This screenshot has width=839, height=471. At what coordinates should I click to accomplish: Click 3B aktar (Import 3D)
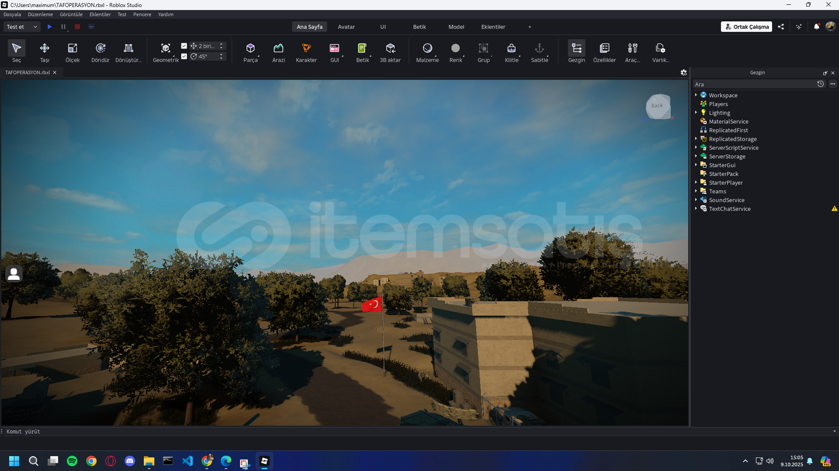tap(390, 52)
